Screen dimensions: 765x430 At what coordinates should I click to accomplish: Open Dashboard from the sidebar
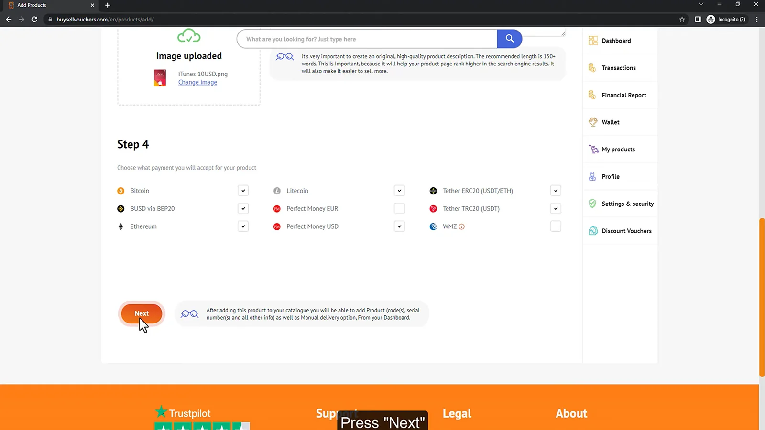click(x=616, y=41)
